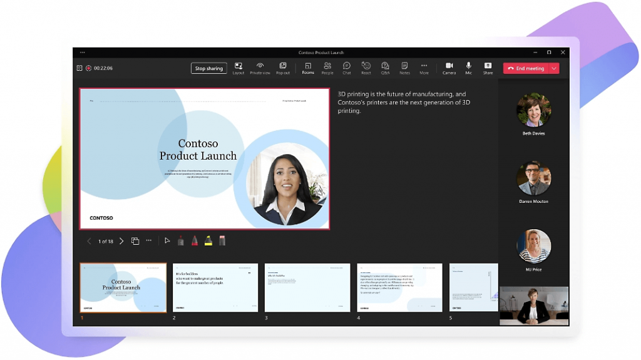Turn off the Camera

point(449,68)
